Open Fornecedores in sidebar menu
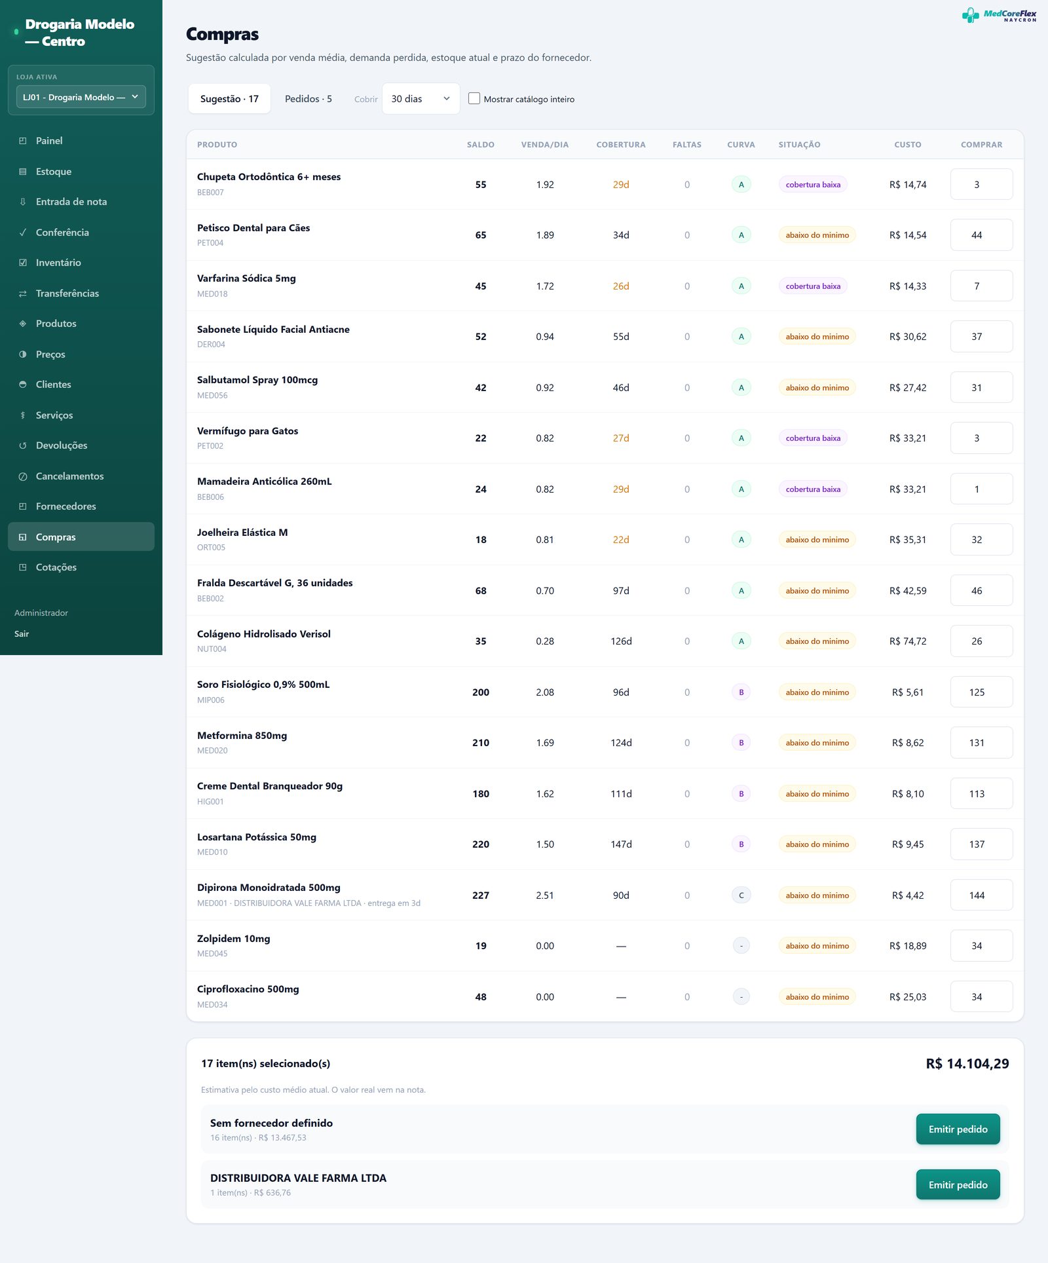 81,506
